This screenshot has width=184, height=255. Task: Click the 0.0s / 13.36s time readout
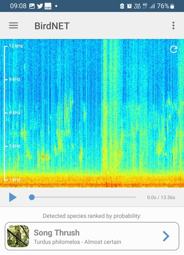(x=161, y=197)
